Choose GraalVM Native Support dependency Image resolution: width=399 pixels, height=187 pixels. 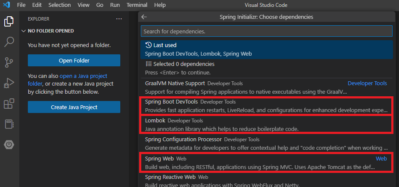(x=266, y=87)
